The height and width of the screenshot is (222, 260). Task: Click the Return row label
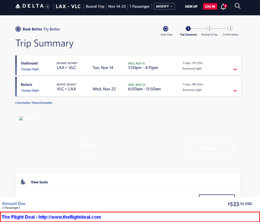pos(26,84)
